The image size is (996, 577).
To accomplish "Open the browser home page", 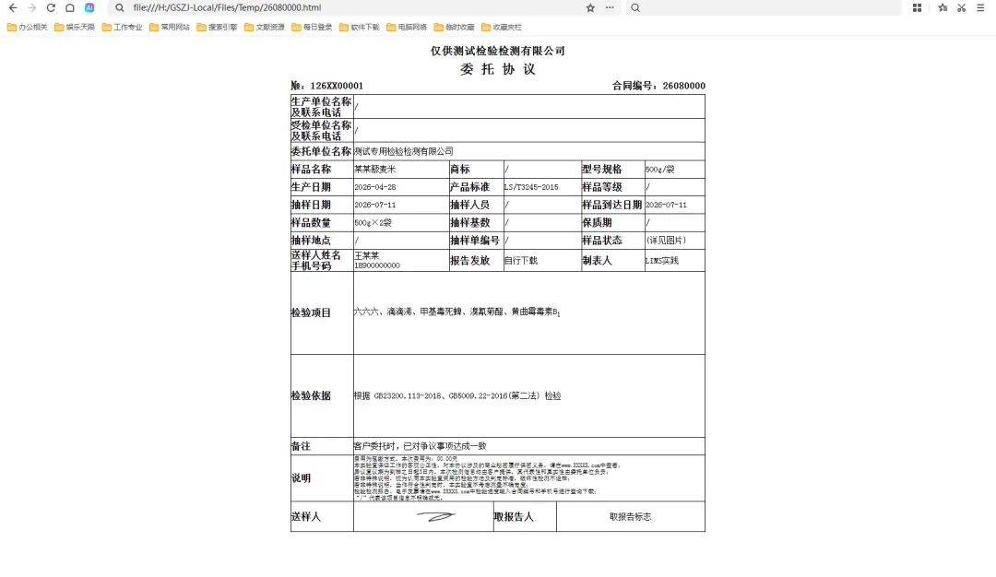I will point(70,7).
